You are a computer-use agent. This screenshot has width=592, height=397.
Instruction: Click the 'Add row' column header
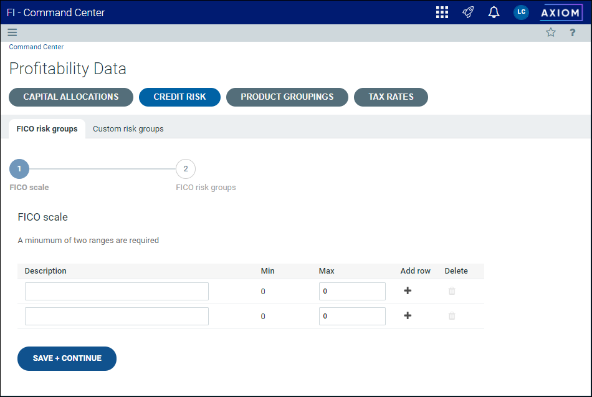coord(415,271)
